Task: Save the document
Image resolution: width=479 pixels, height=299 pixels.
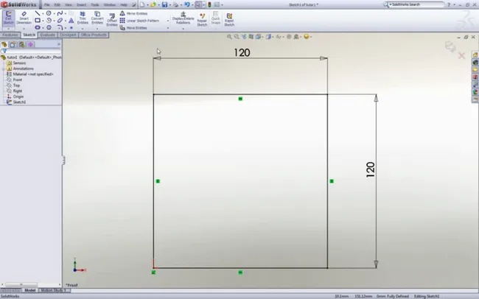Action: coord(164,4)
